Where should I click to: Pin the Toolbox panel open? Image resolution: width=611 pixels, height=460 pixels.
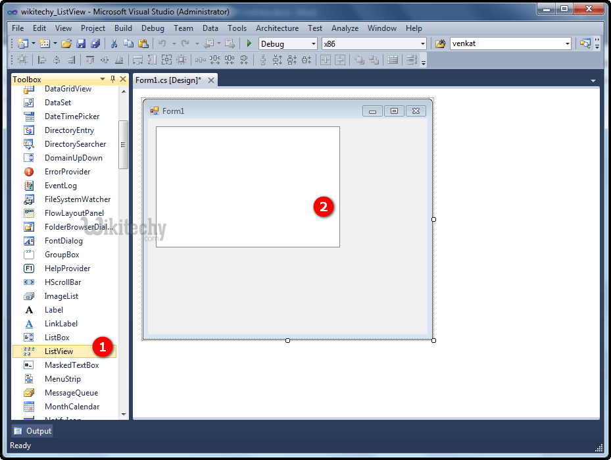coord(112,78)
